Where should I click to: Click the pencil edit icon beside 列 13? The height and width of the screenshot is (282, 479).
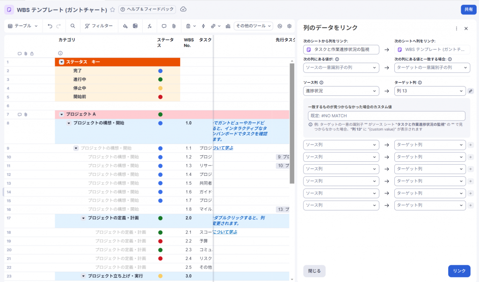click(x=471, y=91)
